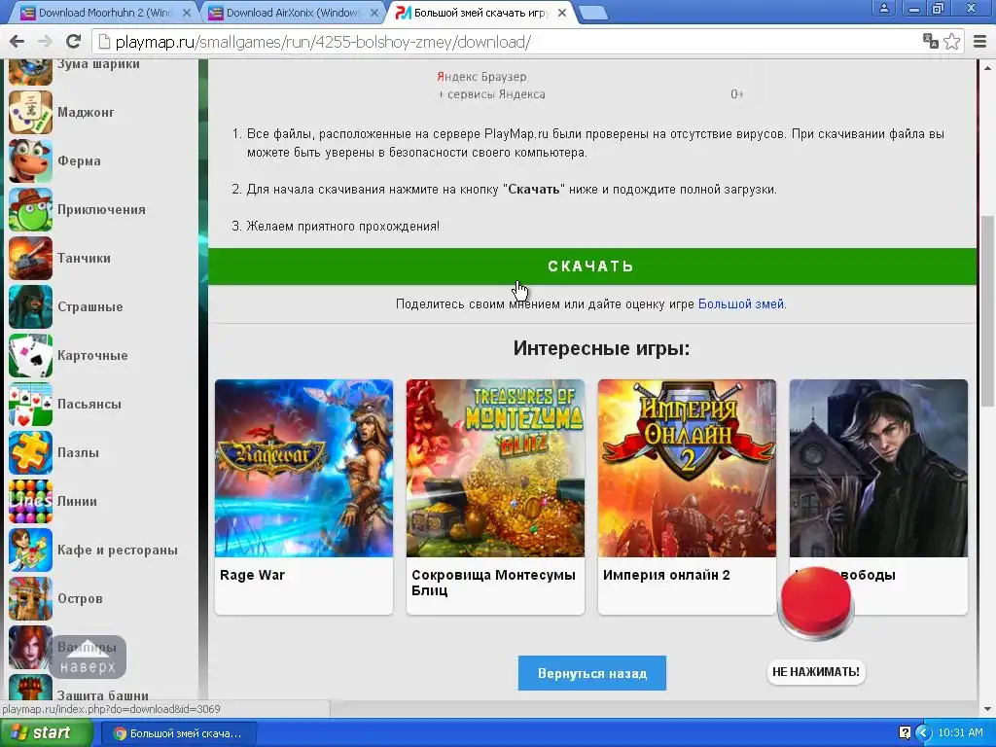Image resolution: width=996 pixels, height=747 pixels.
Task: Click the help tray icon in taskbar
Action: pos(906,733)
